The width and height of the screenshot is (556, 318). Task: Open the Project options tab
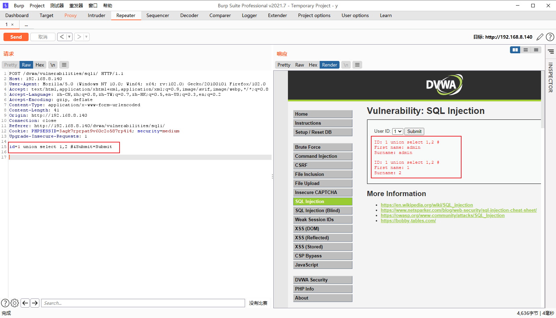coord(314,15)
